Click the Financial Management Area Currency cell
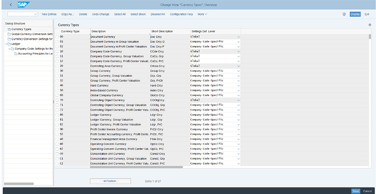Image resolution: width=376 pixels, height=194 pixels. tap(120, 139)
